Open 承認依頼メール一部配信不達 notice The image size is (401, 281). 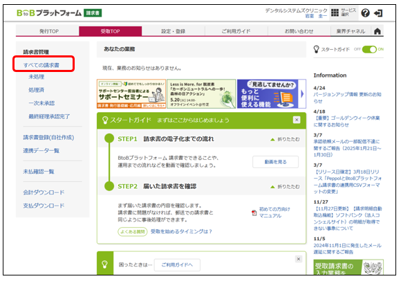point(347,148)
